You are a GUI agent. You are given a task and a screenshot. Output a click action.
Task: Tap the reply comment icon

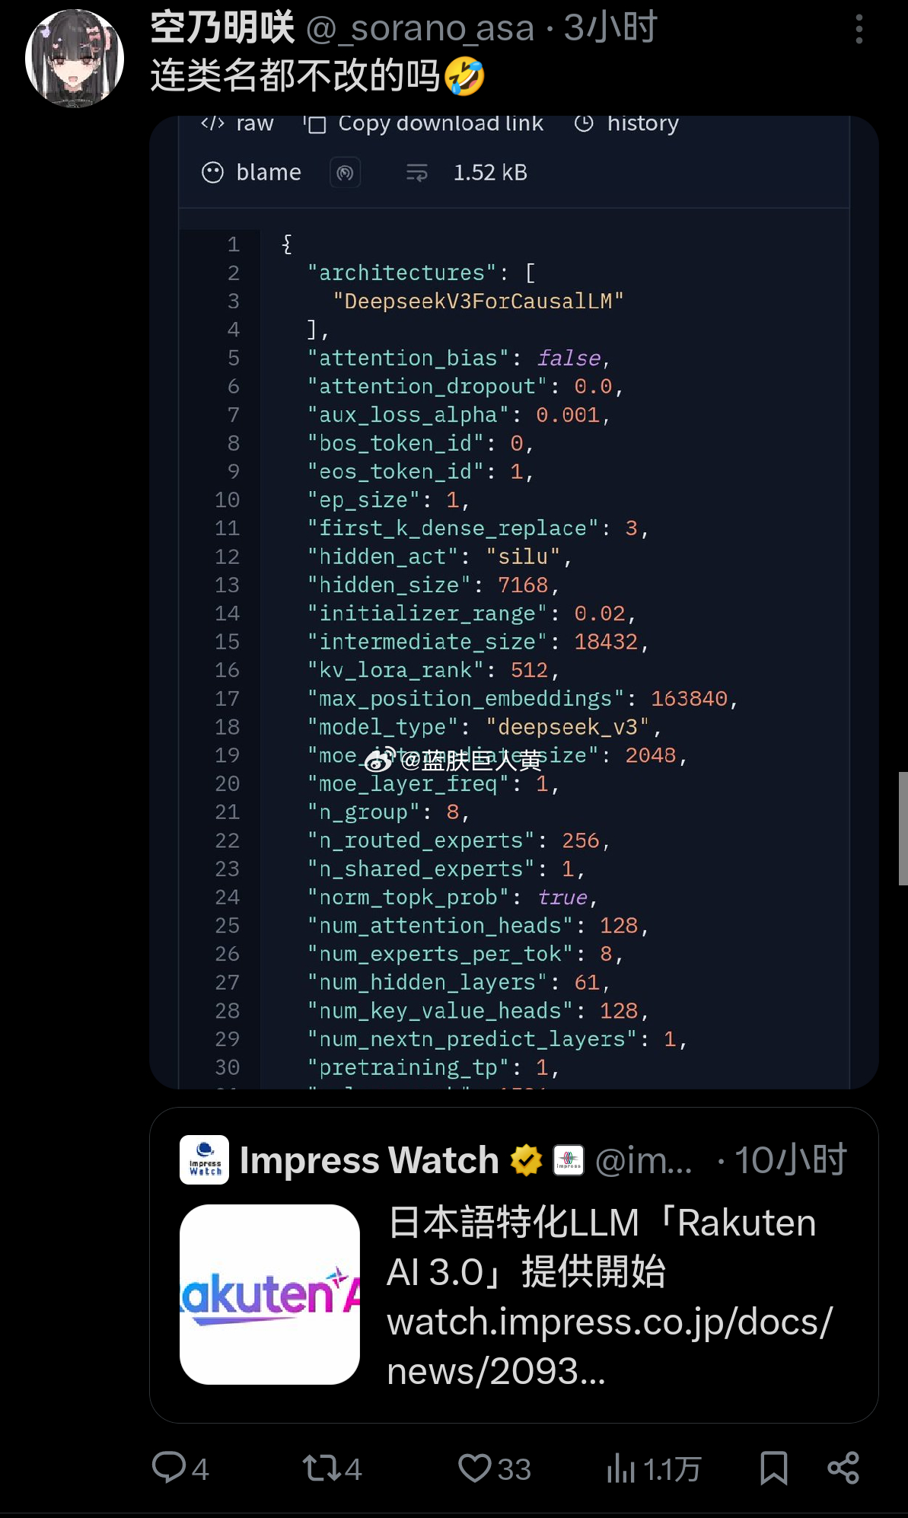[x=169, y=1468]
